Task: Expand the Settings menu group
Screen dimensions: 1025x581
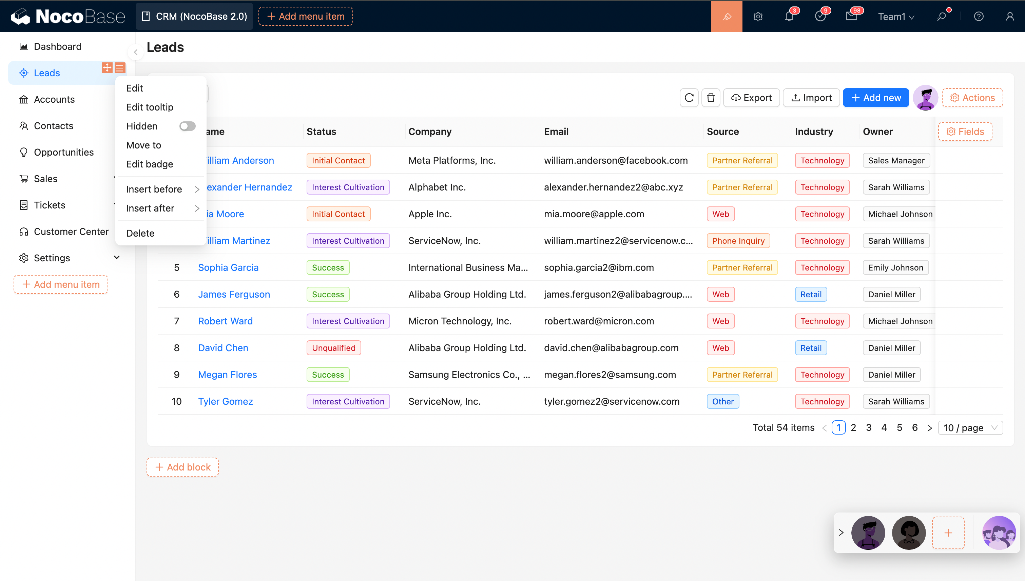Action: [x=117, y=257]
